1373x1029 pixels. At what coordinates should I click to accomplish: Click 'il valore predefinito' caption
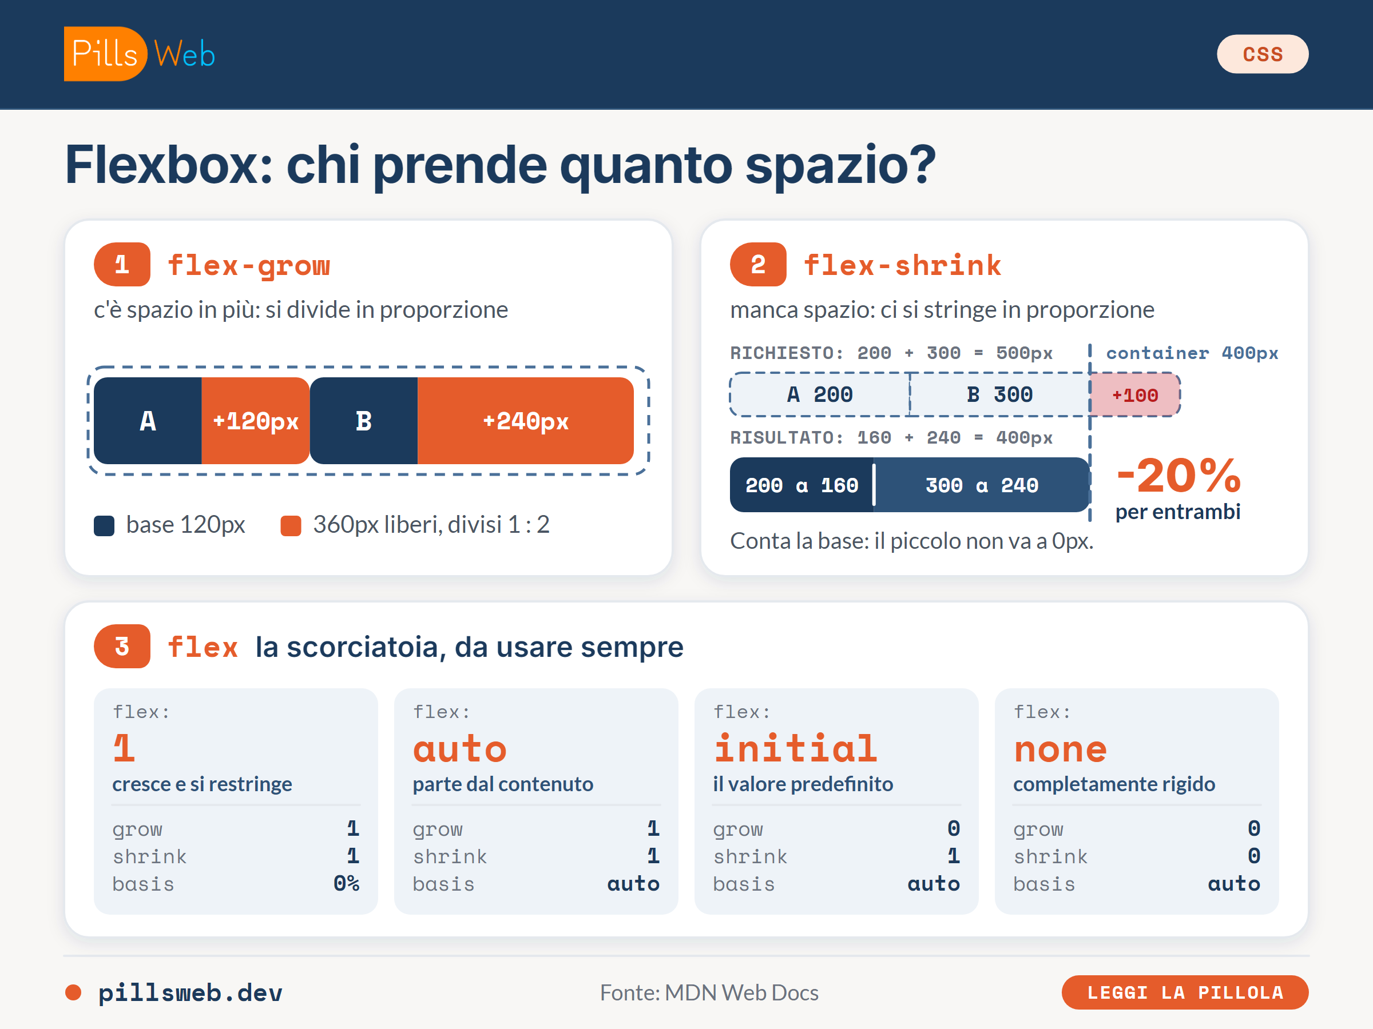tap(803, 785)
